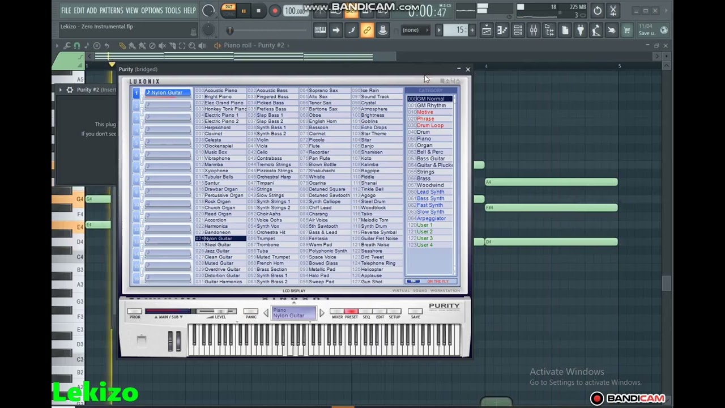
Task: Open the TOOLS menu
Action: click(x=173, y=10)
